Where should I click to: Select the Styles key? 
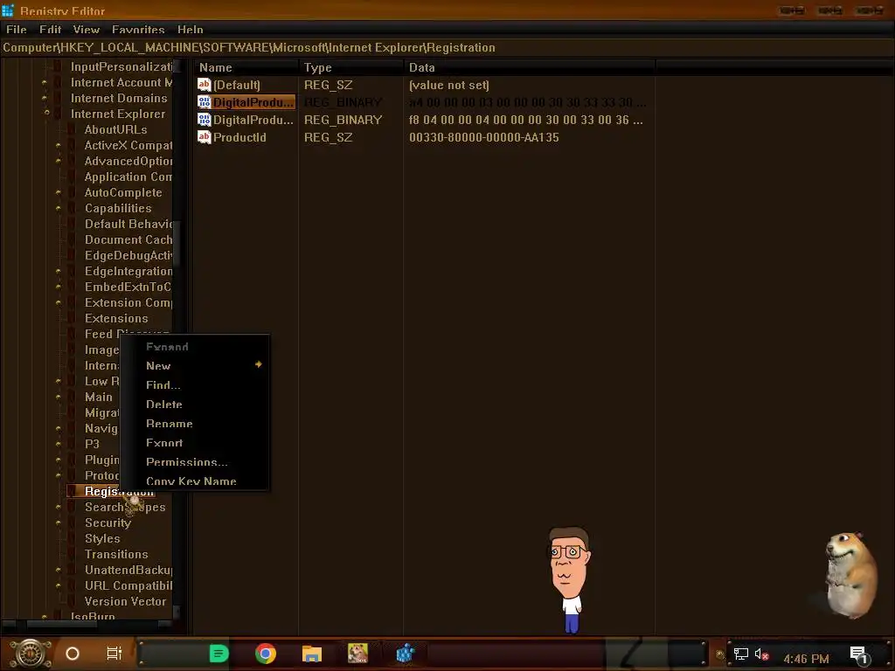[x=103, y=538]
